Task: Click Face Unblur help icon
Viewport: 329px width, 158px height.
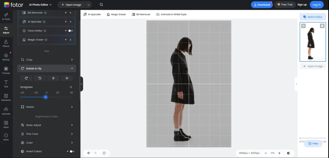Action: coord(45,31)
